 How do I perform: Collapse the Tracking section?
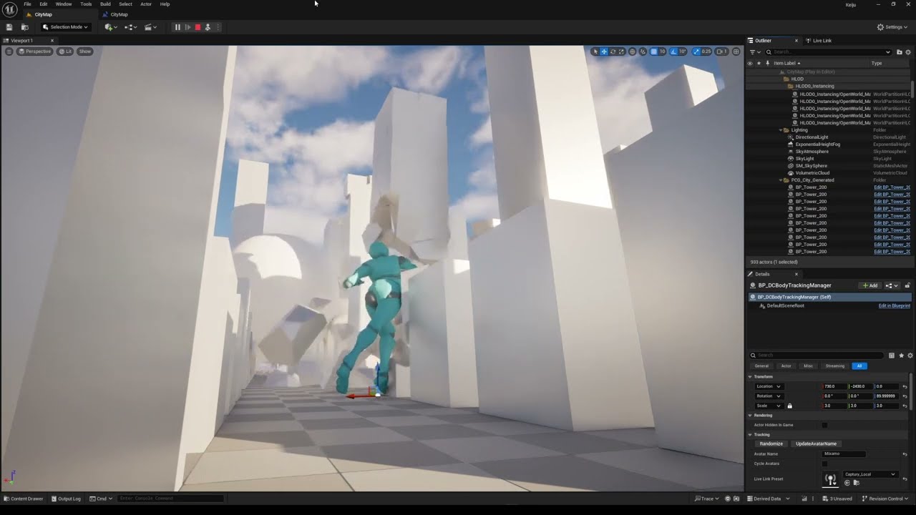tap(750, 434)
